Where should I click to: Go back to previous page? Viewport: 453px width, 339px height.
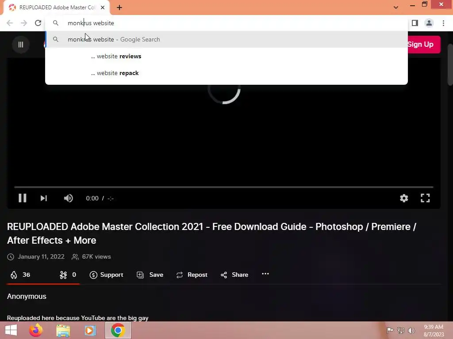(10, 23)
